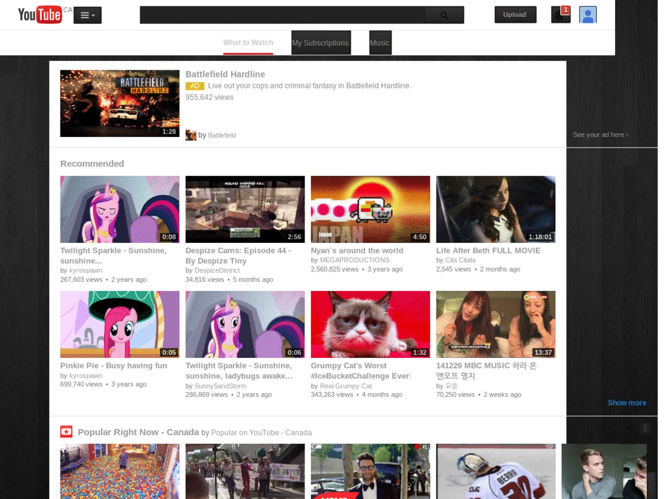Switch to My Subscriptions tab
Image resolution: width=665 pixels, height=499 pixels.
[321, 42]
